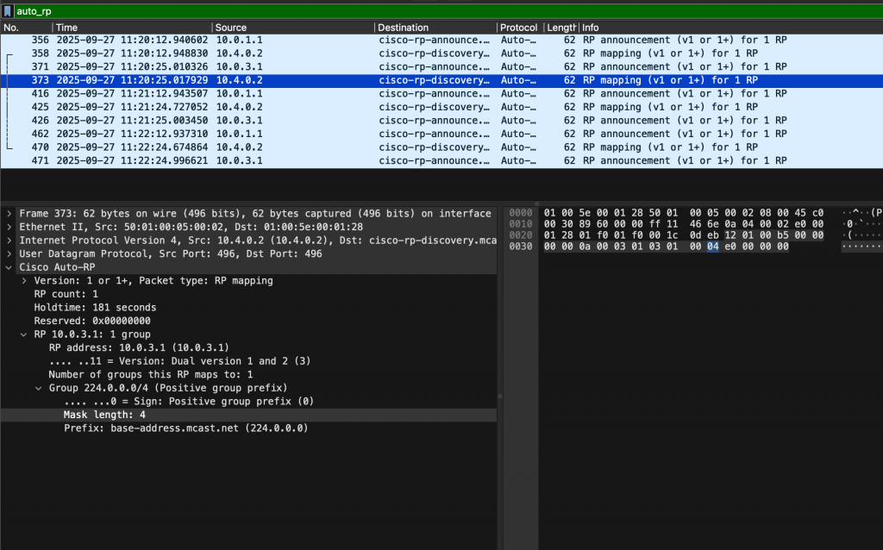Select the Holdtime: 181 seconds field
The height and width of the screenshot is (550, 883).
click(95, 308)
